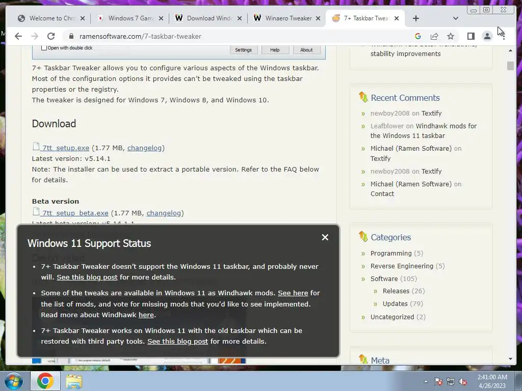Close the Winaero Tweaker tab
Viewport: 522px width, 391px height.
(318, 18)
